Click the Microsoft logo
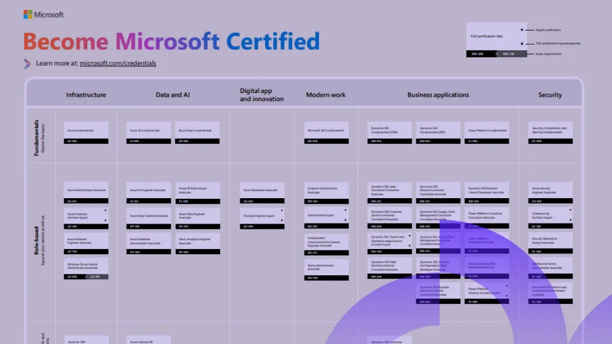 click(x=43, y=14)
